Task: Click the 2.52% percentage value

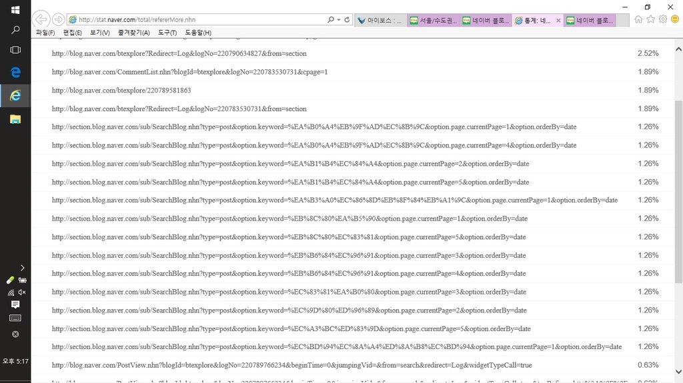Action: 648,53
